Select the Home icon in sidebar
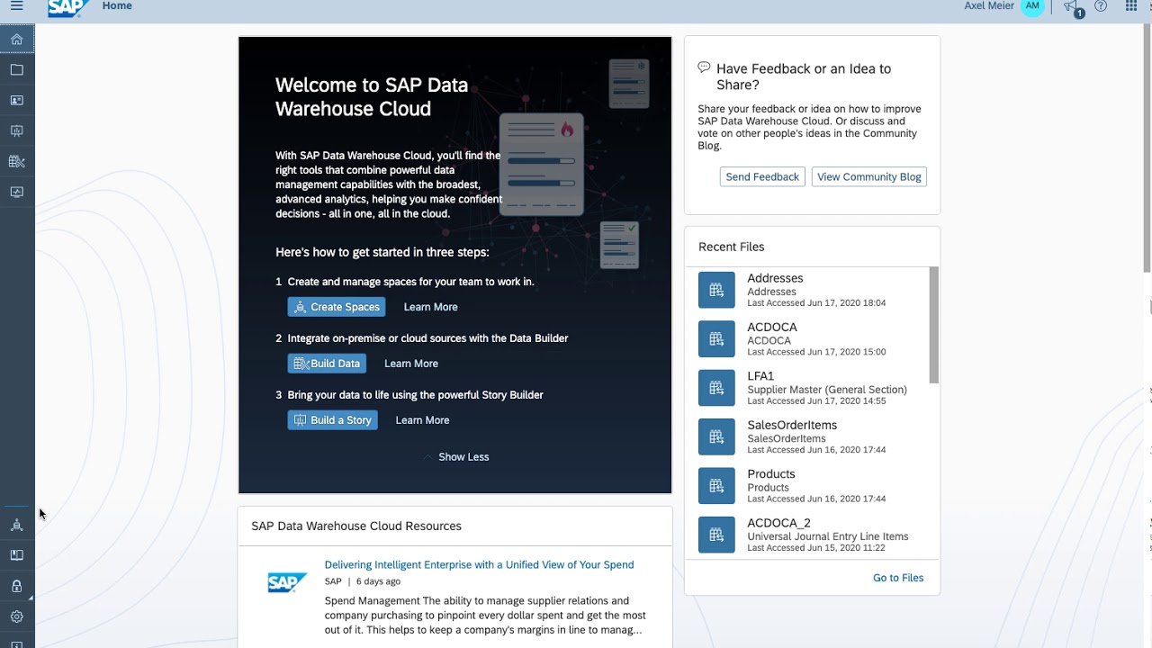 [16, 39]
